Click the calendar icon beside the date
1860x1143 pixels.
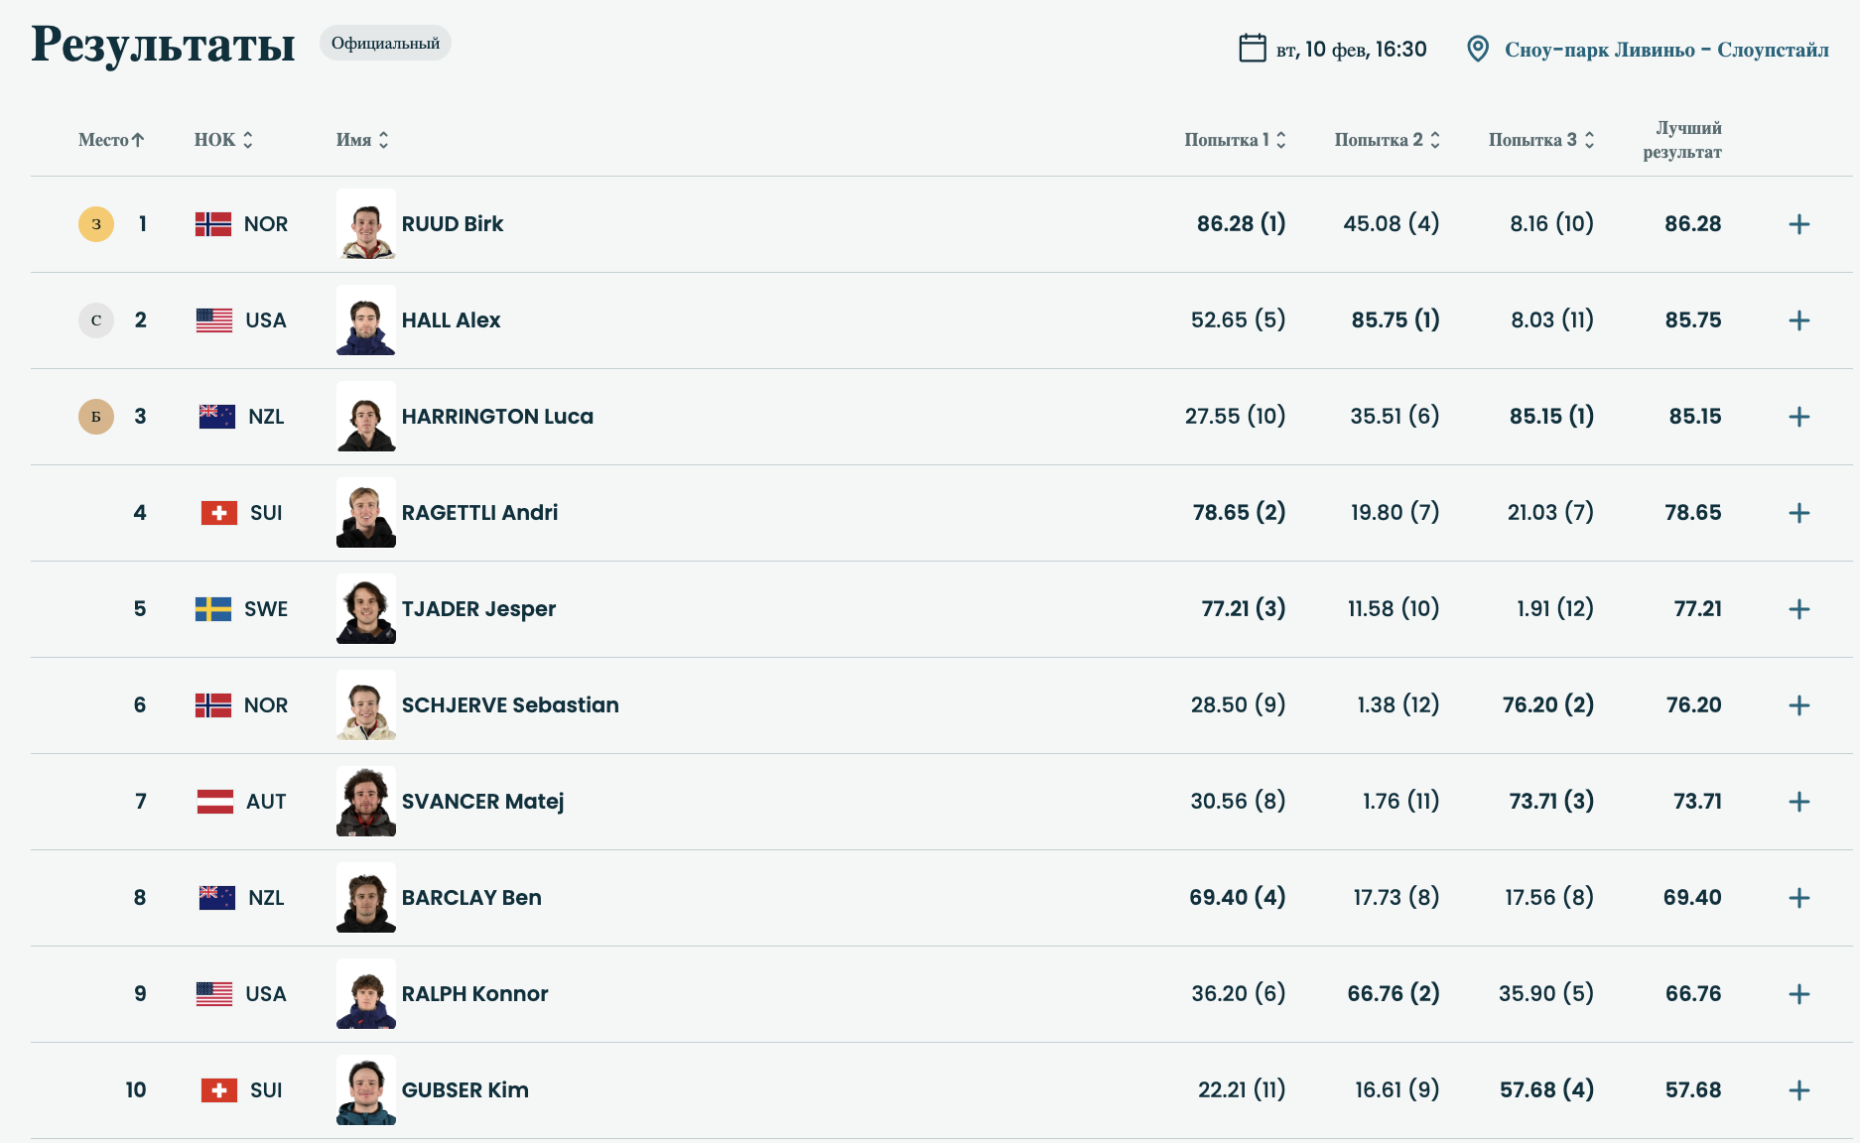click(x=1252, y=48)
